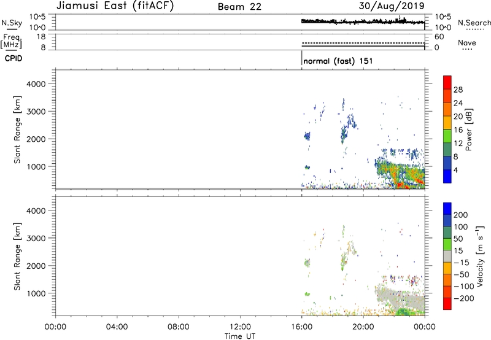This screenshot has height=340, width=491.
Task: Click the dense echo band in Power panel
Action: click(401, 174)
